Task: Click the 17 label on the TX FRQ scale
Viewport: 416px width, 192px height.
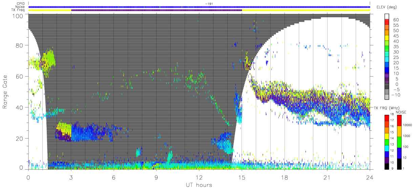Action: (393, 120)
